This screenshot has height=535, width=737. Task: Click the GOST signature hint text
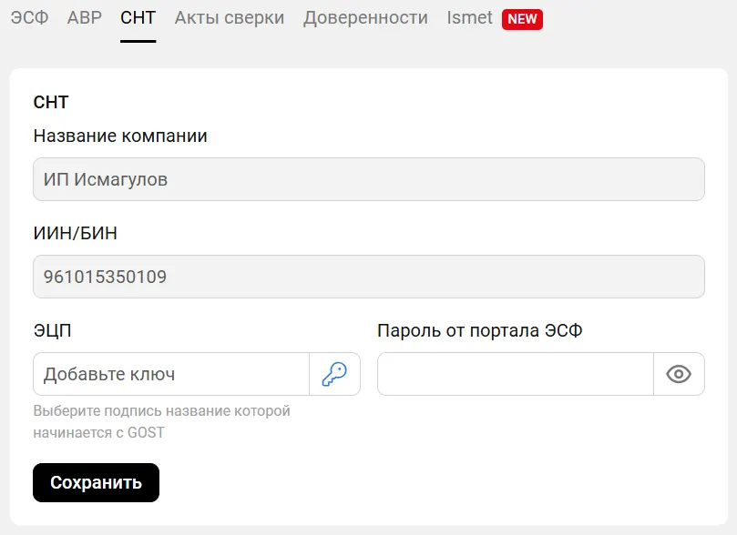(x=161, y=421)
